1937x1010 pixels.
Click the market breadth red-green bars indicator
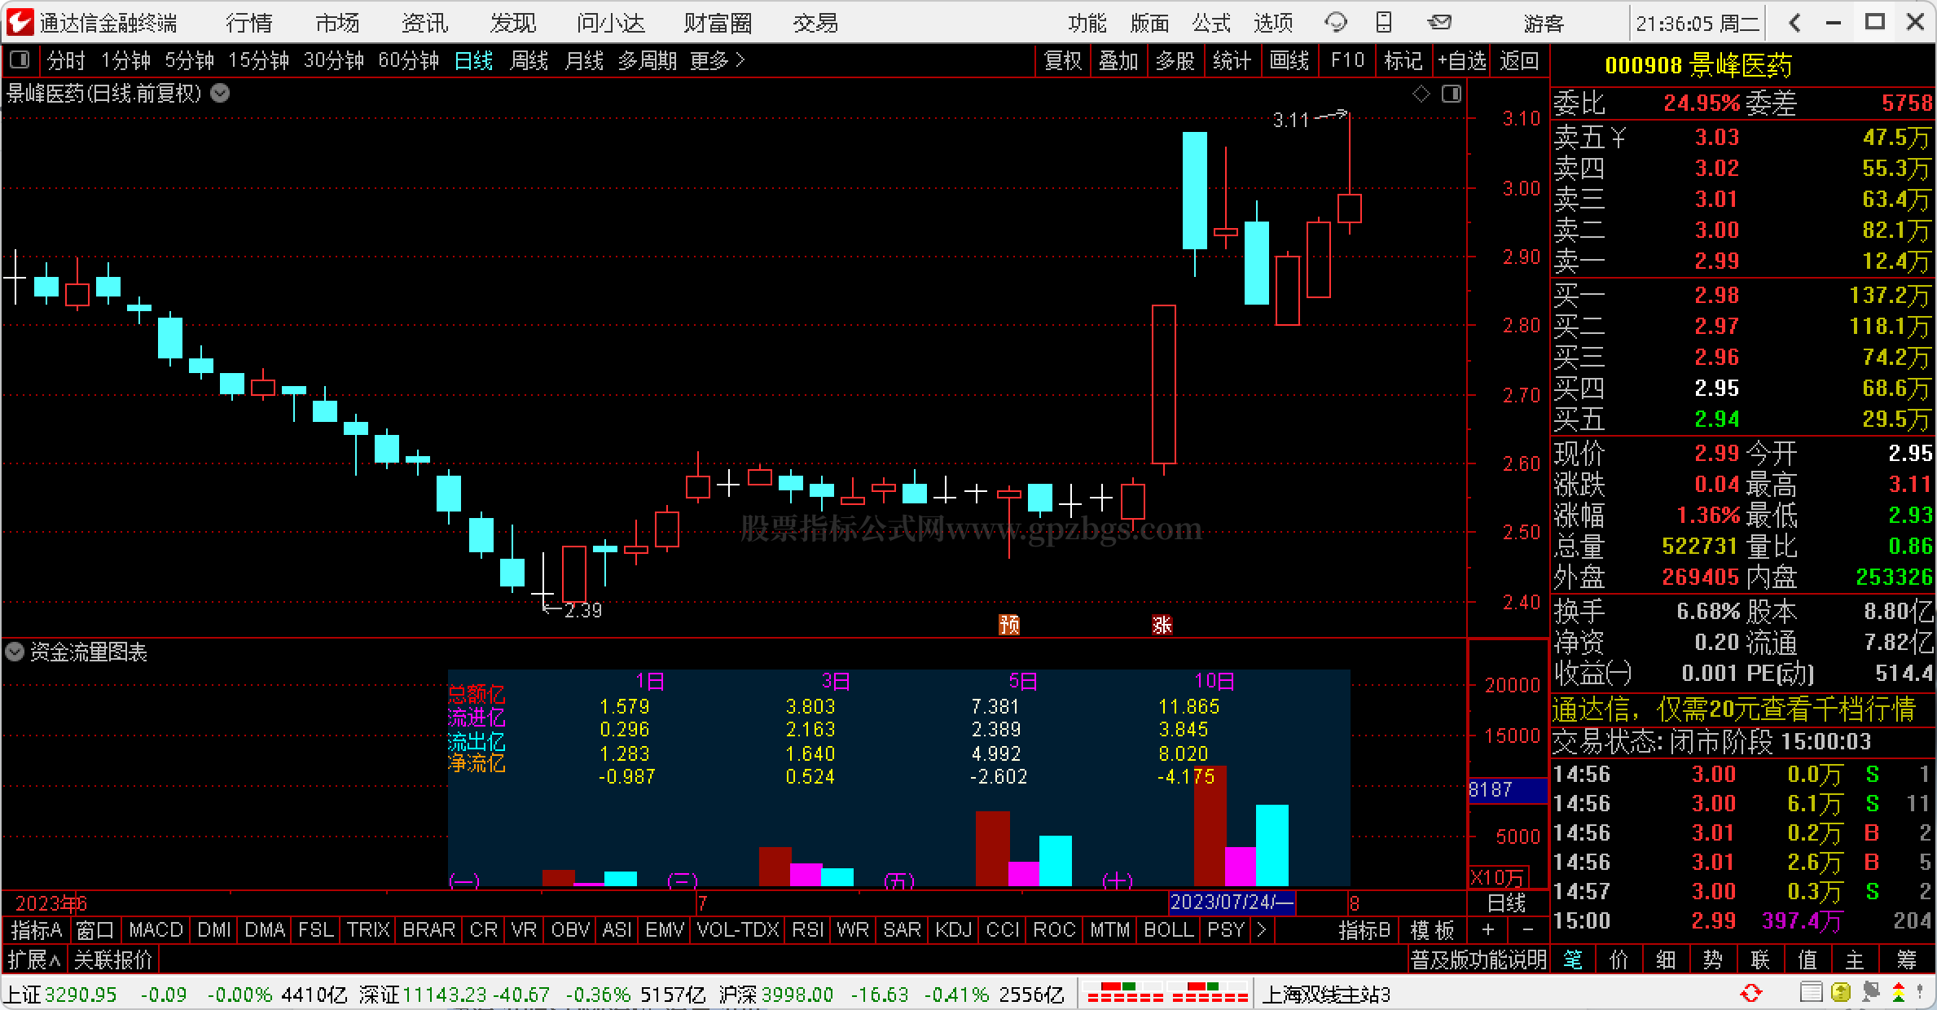coord(1167,993)
